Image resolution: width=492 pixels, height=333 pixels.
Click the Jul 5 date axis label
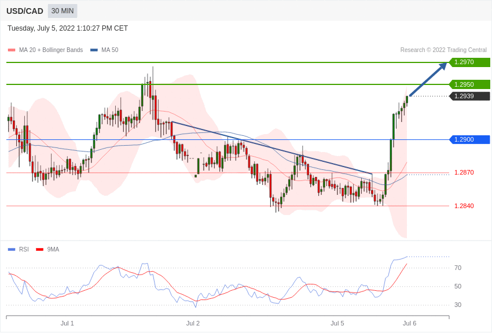tap(337, 323)
